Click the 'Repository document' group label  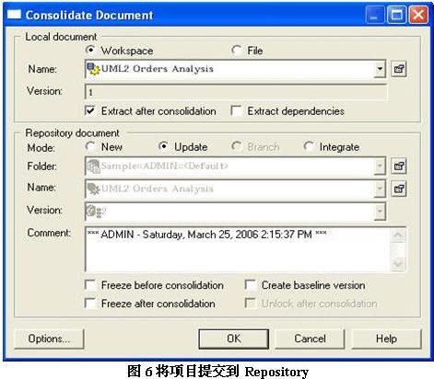coord(72,133)
